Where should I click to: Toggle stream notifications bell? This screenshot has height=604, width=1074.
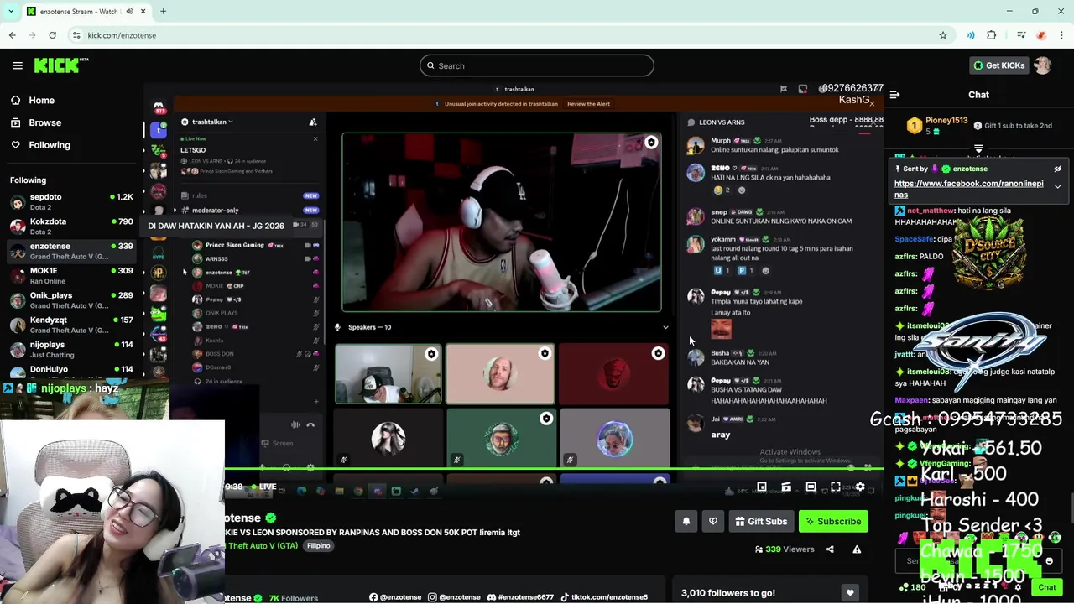click(x=686, y=522)
